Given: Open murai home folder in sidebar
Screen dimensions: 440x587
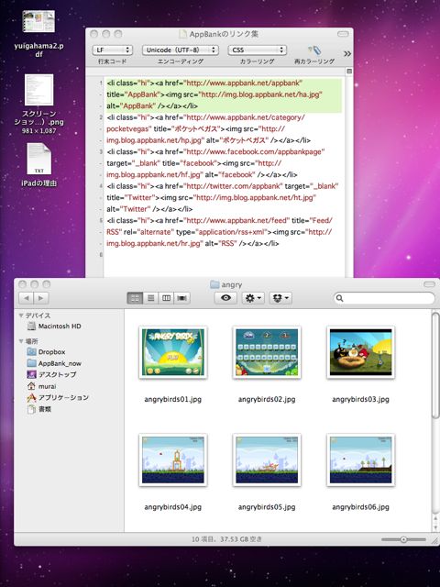Looking at the screenshot, I should [x=41, y=386].
